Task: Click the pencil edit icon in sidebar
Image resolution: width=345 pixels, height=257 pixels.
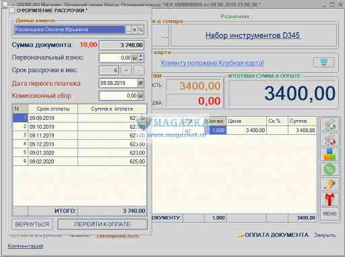Action: (330, 184)
